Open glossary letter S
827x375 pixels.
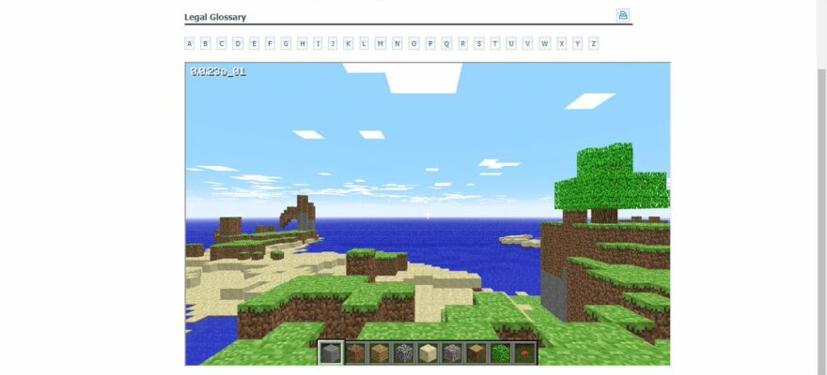[479, 44]
